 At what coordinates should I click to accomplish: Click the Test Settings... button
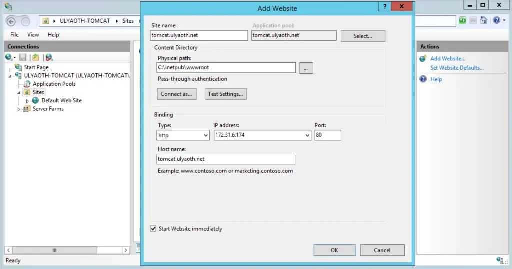click(225, 94)
